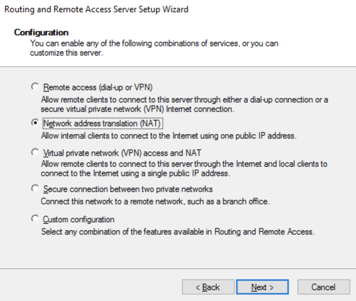
Task: Select the Remote access radio button circle
Action: coord(35,87)
